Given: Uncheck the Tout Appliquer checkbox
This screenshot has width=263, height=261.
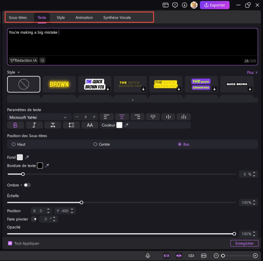Looking at the screenshot, I should point(10,243).
